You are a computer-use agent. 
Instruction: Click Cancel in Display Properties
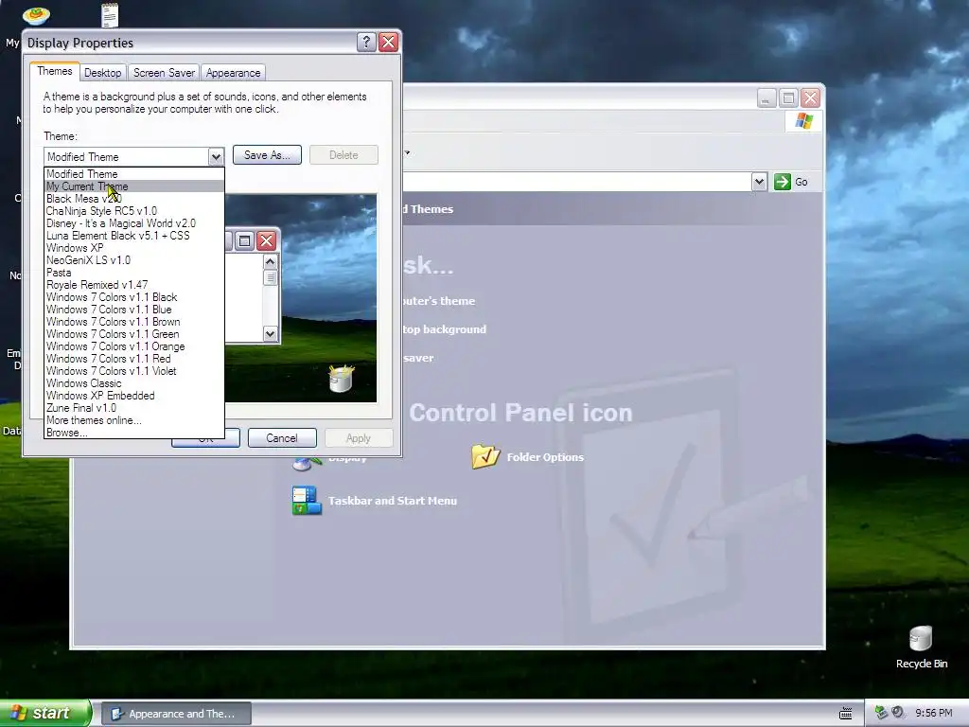[282, 438]
